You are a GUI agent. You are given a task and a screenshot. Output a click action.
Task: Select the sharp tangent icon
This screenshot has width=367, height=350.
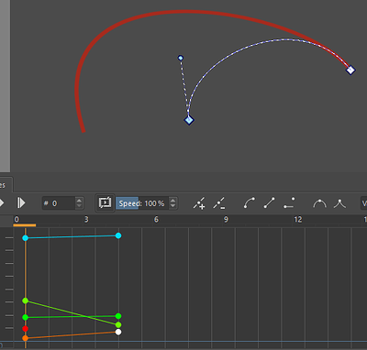coord(339,203)
